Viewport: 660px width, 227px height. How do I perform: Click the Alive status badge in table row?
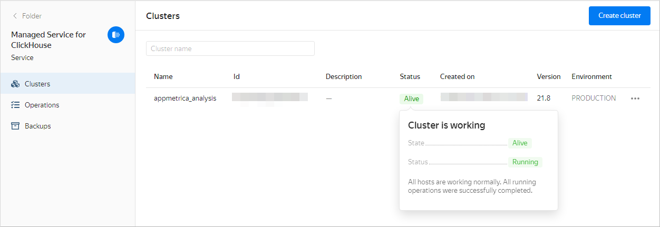point(411,98)
